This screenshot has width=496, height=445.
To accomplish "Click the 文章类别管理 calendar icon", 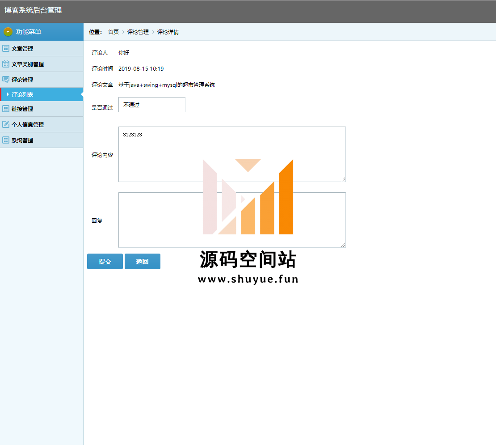I will click(x=6, y=64).
